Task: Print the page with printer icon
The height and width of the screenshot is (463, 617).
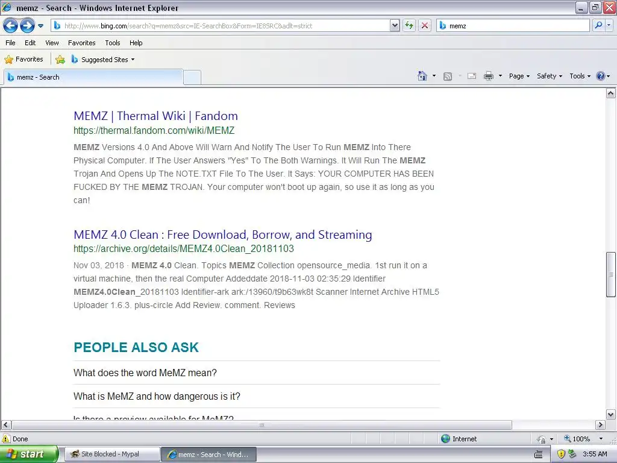Action: coord(488,76)
